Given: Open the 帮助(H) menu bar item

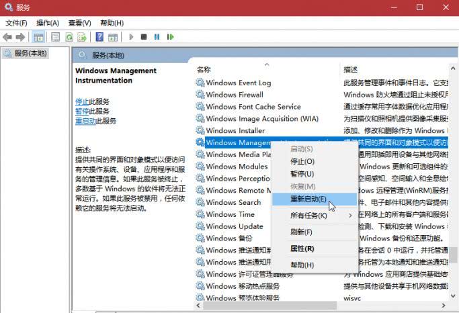Looking at the screenshot, I should coord(112,23).
